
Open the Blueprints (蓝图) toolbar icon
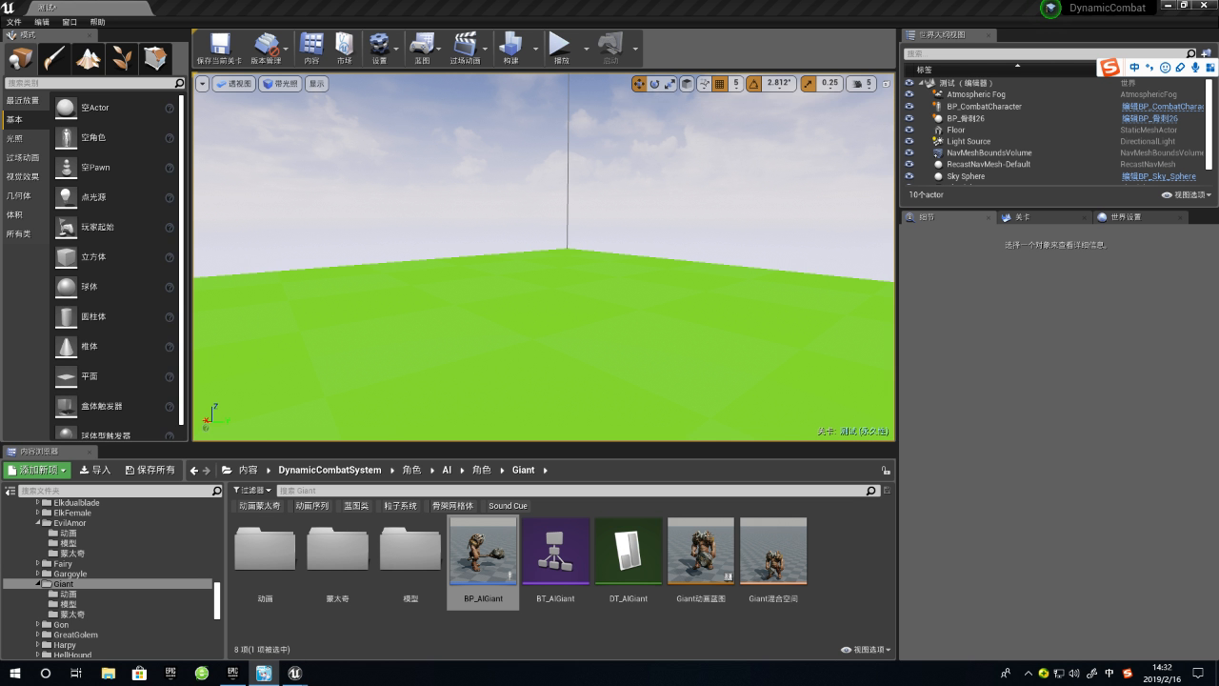click(x=422, y=48)
